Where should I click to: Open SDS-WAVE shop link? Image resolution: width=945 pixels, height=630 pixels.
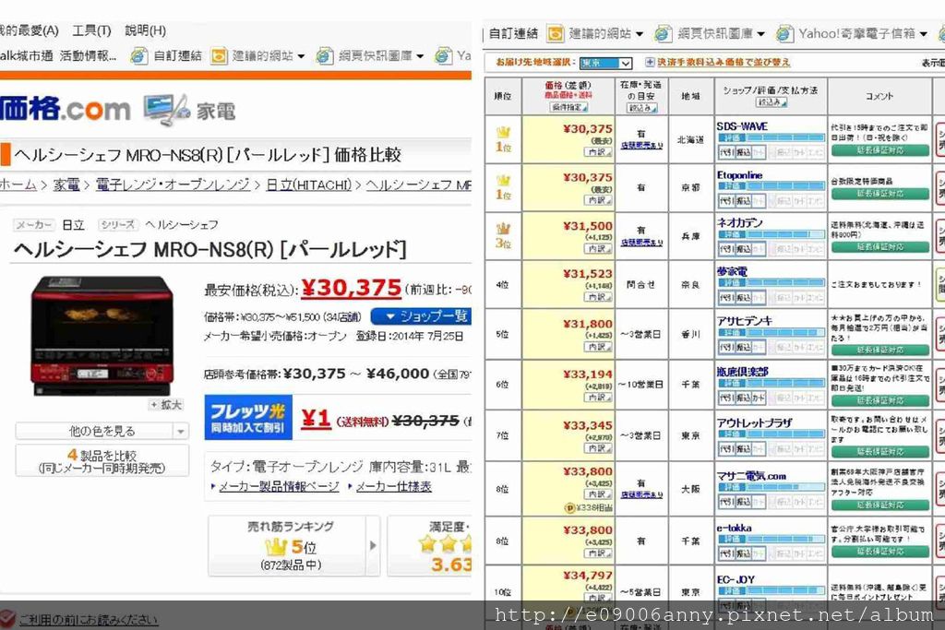pyautogui.click(x=742, y=126)
